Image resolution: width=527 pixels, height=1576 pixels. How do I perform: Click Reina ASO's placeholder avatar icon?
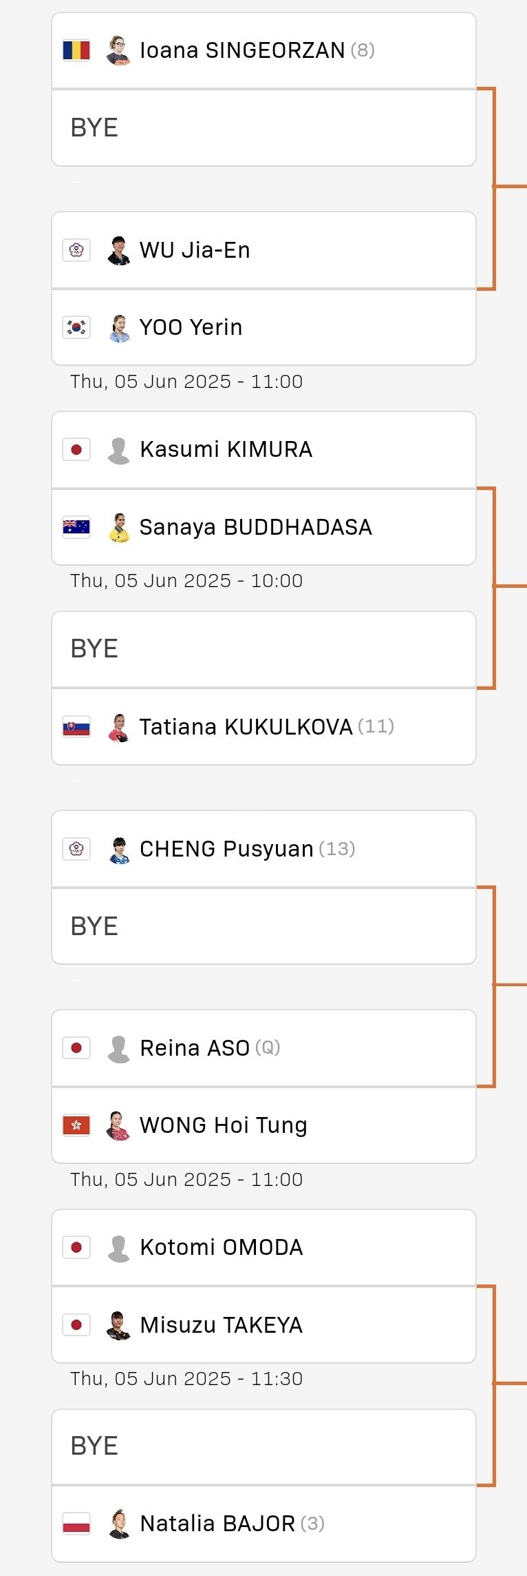pyautogui.click(x=119, y=1048)
